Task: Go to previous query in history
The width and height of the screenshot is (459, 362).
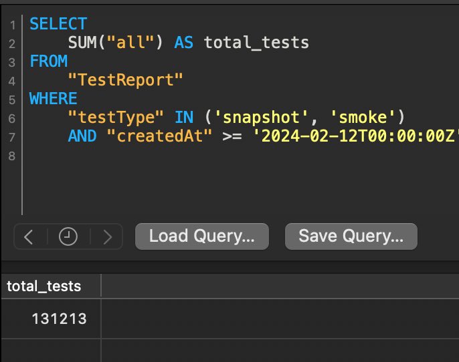Action: click(x=29, y=236)
